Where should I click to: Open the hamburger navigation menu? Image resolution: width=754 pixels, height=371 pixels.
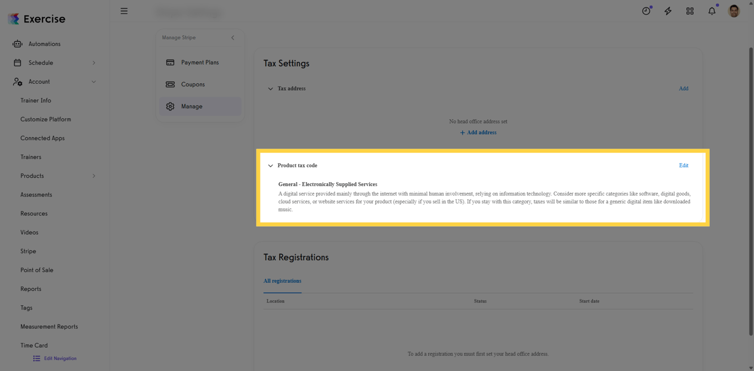click(x=124, y=10)
